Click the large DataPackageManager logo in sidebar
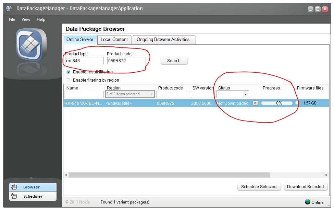Viewport: 334px width, 211px height. 31,45
